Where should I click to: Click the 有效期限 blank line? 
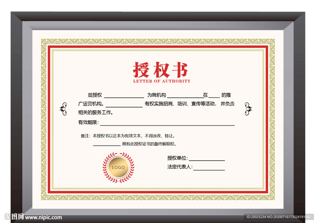pos(167,125)
